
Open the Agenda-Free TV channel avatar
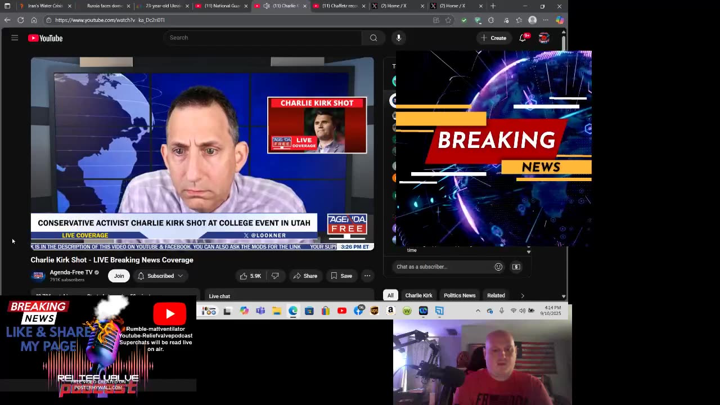click(38, 276)
